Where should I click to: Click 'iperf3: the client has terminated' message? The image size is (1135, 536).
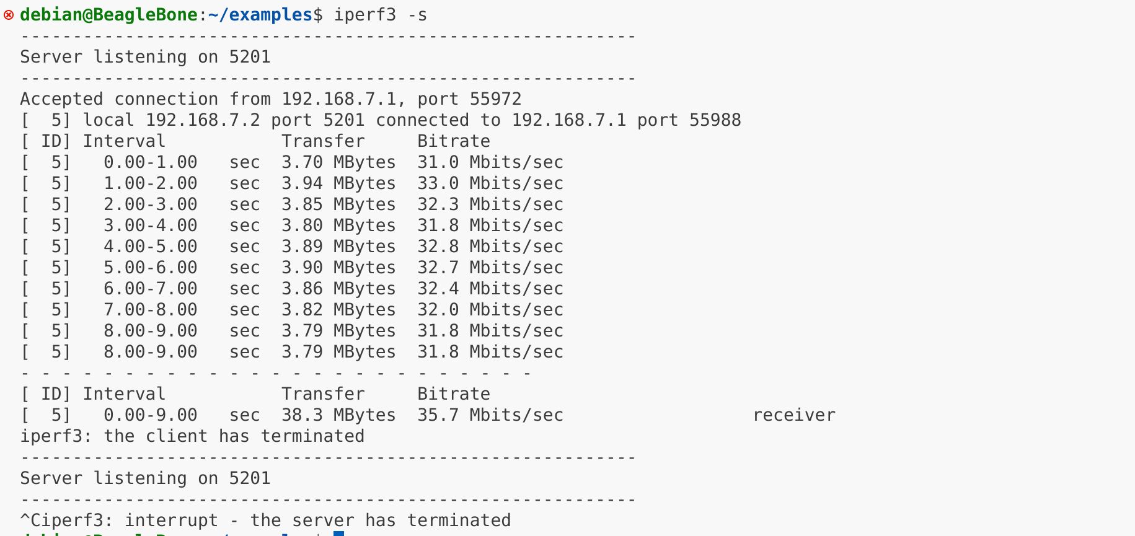[x=192, y=436]
